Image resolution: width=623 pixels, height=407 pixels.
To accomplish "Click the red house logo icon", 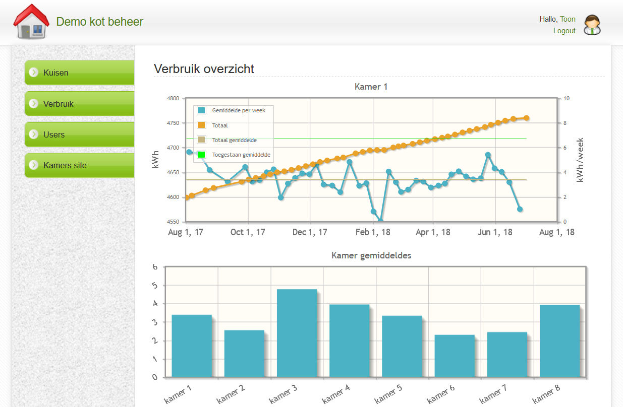I will pyautogui.click(x=31, y=22).
